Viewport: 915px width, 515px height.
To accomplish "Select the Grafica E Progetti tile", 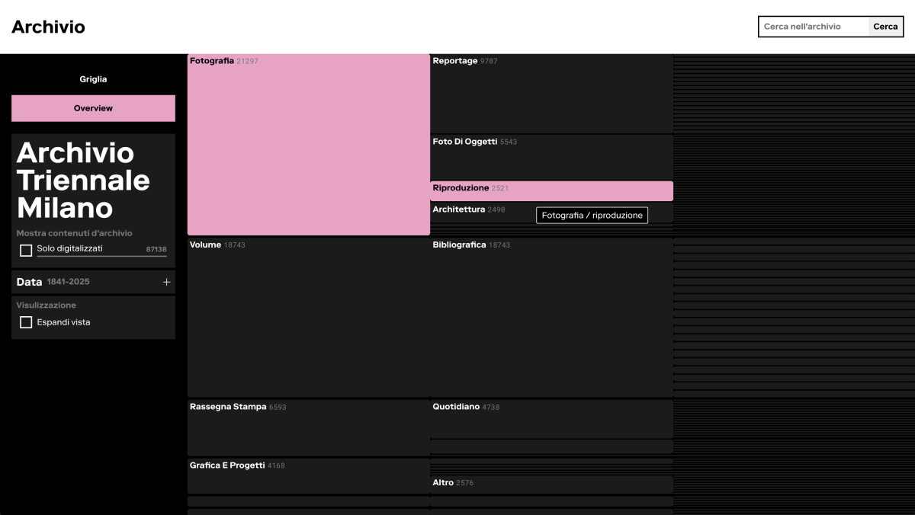I will [308, 476].
